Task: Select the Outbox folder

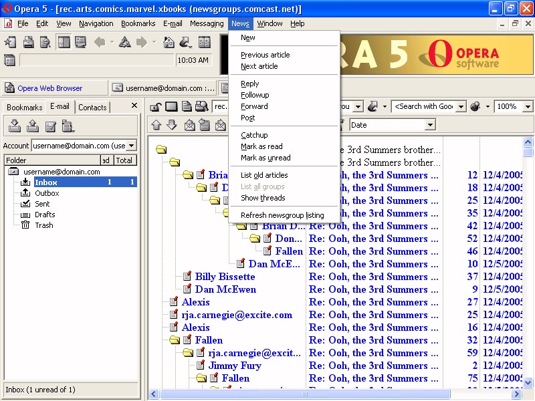Action: tap(47, 193)
